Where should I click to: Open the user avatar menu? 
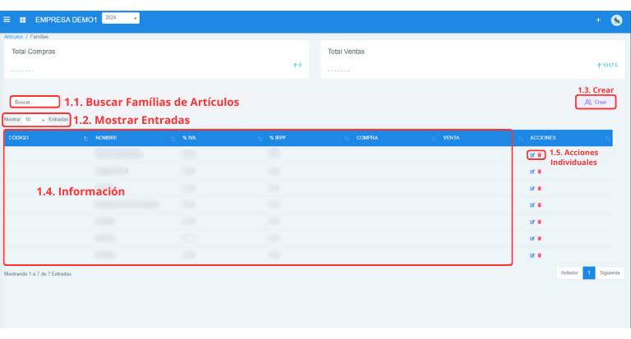[616, 20]
